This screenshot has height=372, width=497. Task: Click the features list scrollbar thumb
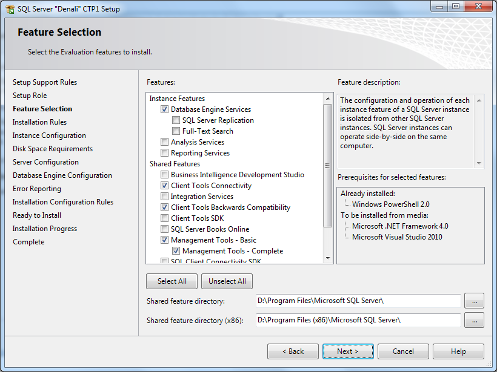click(328, 166)
